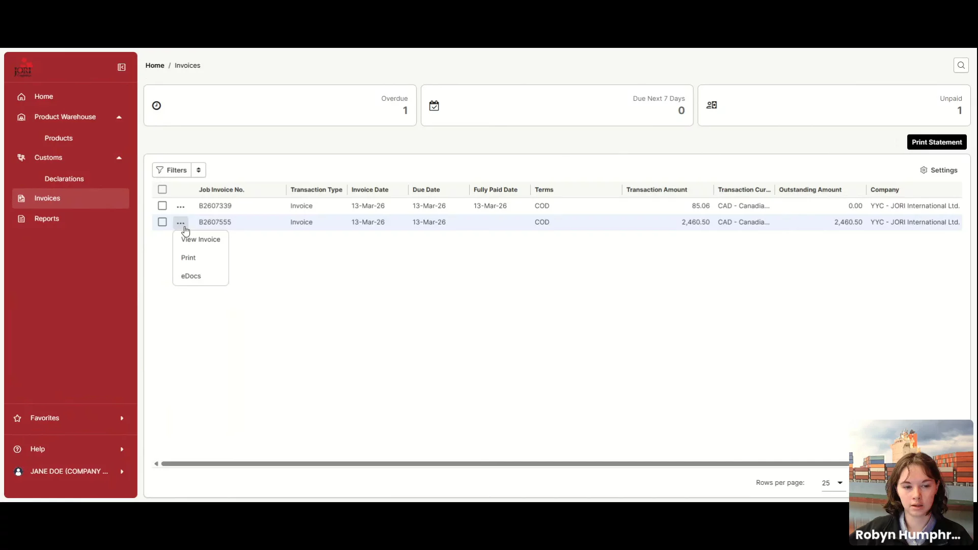Click the Filters button

click(172, 170)
